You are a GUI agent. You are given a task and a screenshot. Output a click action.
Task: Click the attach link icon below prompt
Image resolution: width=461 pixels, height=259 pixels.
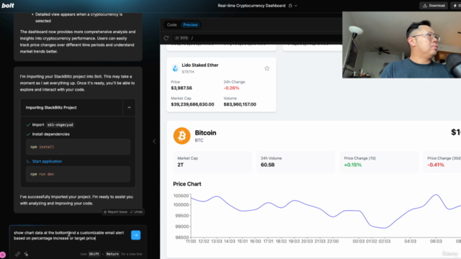(17, 254)
